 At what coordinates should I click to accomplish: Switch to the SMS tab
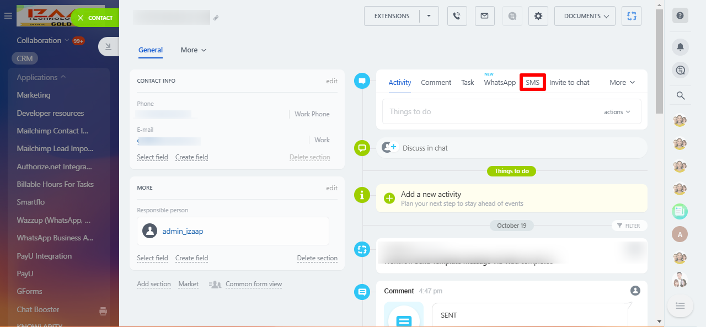click(x=532, y=82)
